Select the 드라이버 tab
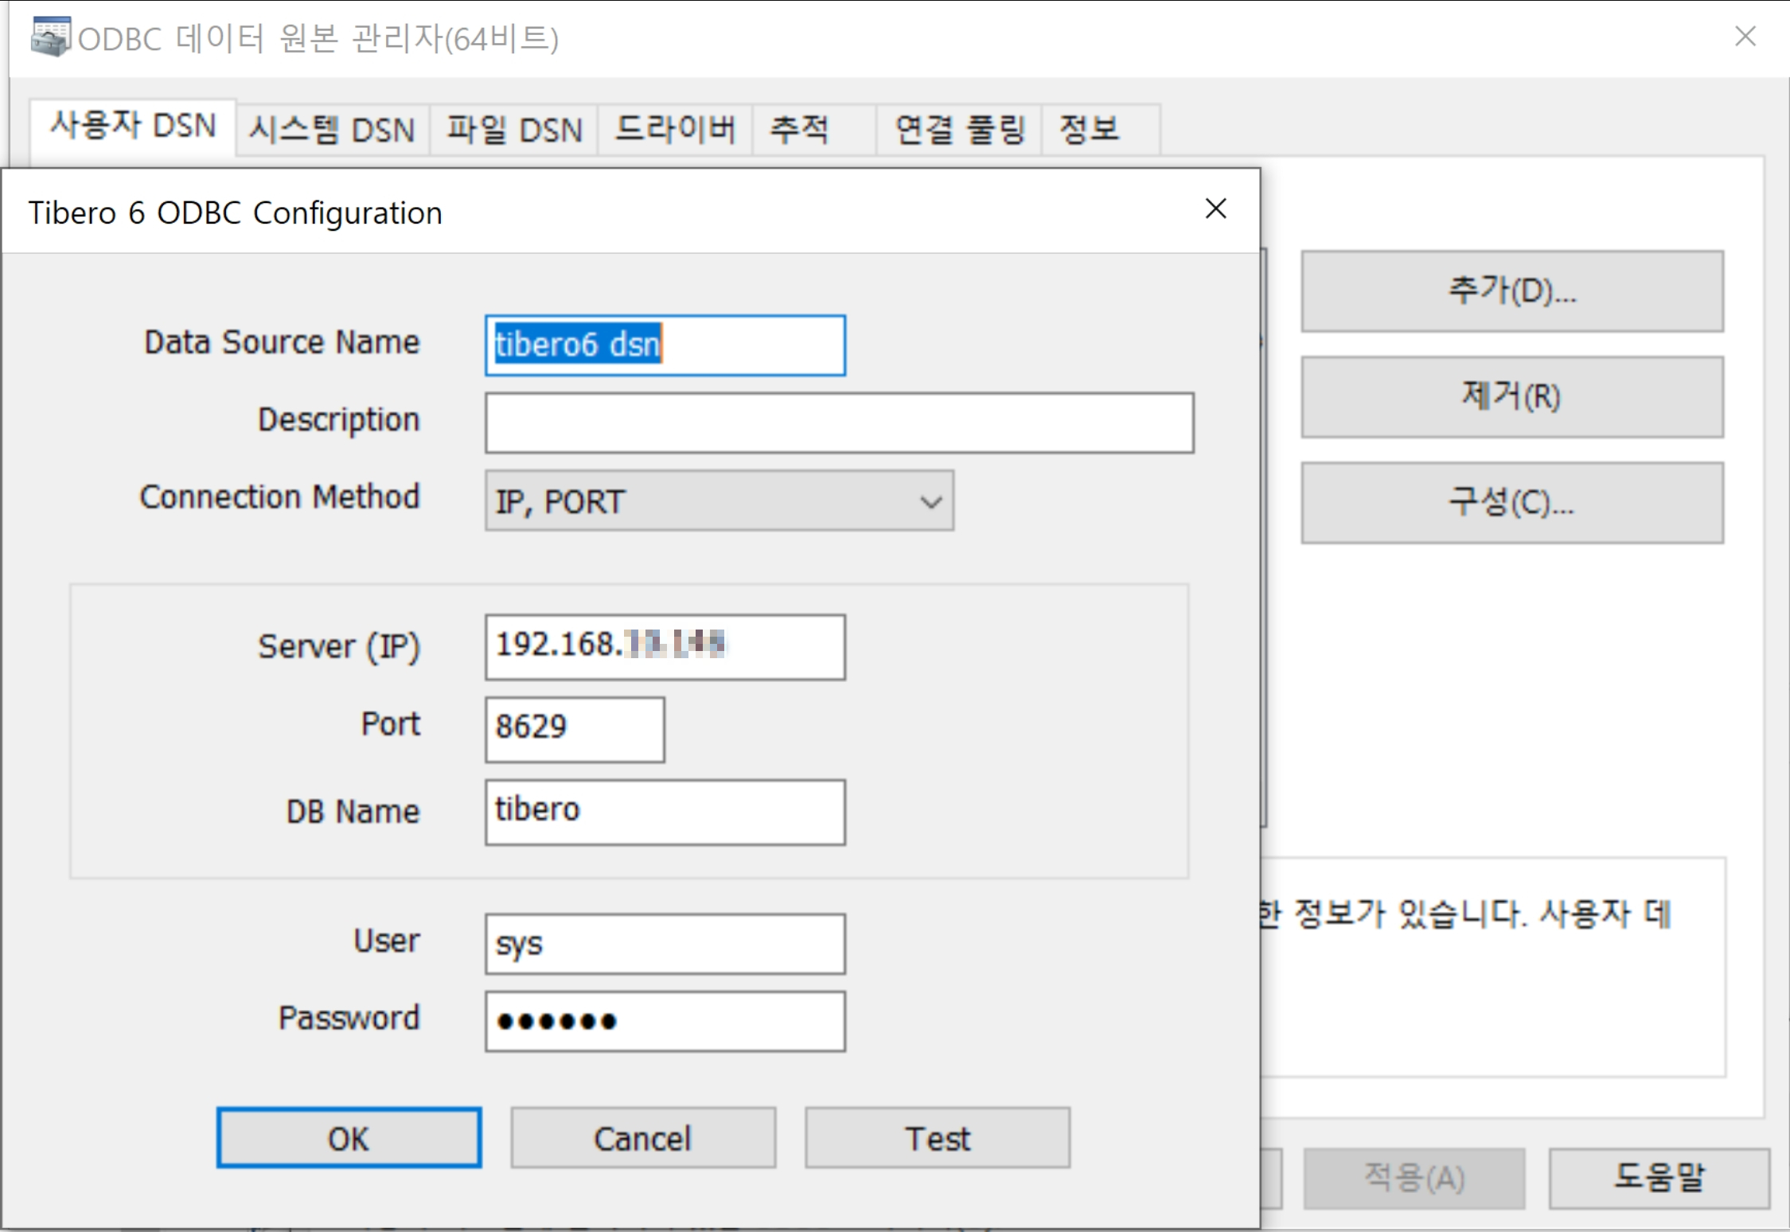Screen dimensions: 1790x1232 [675, 130]
